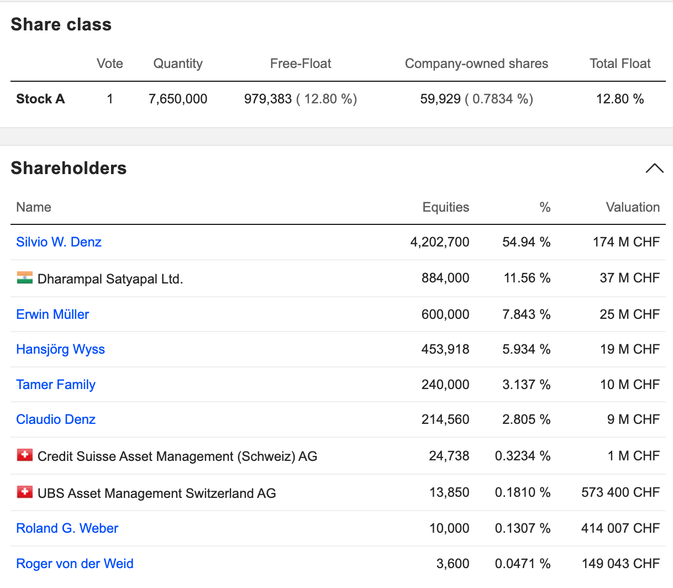This screenshot has width=673, height=588.
Task: Click on Claudio Denz name link
Action: coord(56,419)
